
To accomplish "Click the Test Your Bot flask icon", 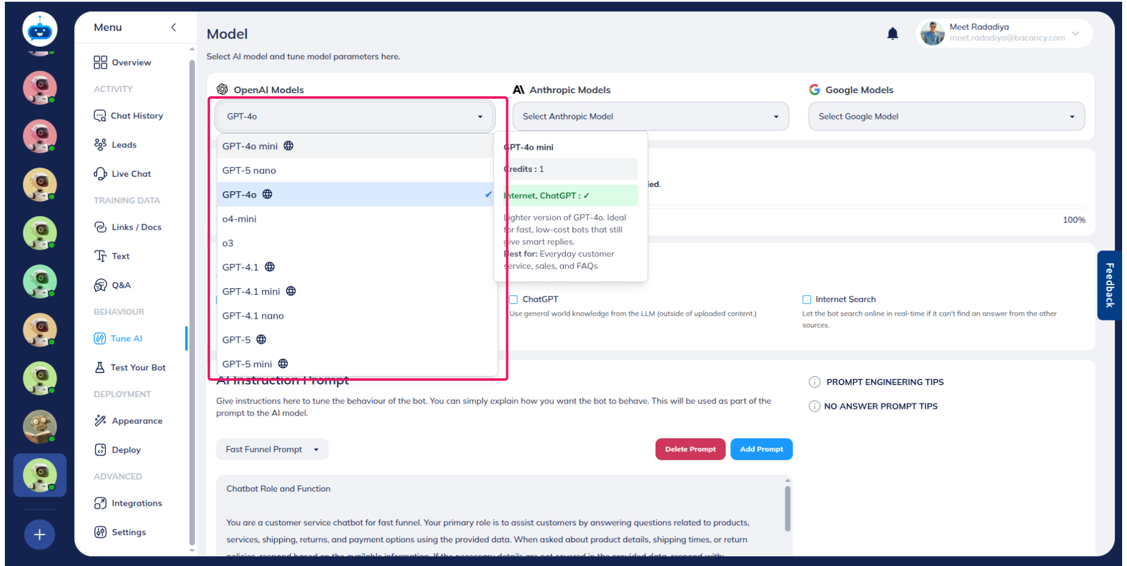I will click(x=100, y=367).
